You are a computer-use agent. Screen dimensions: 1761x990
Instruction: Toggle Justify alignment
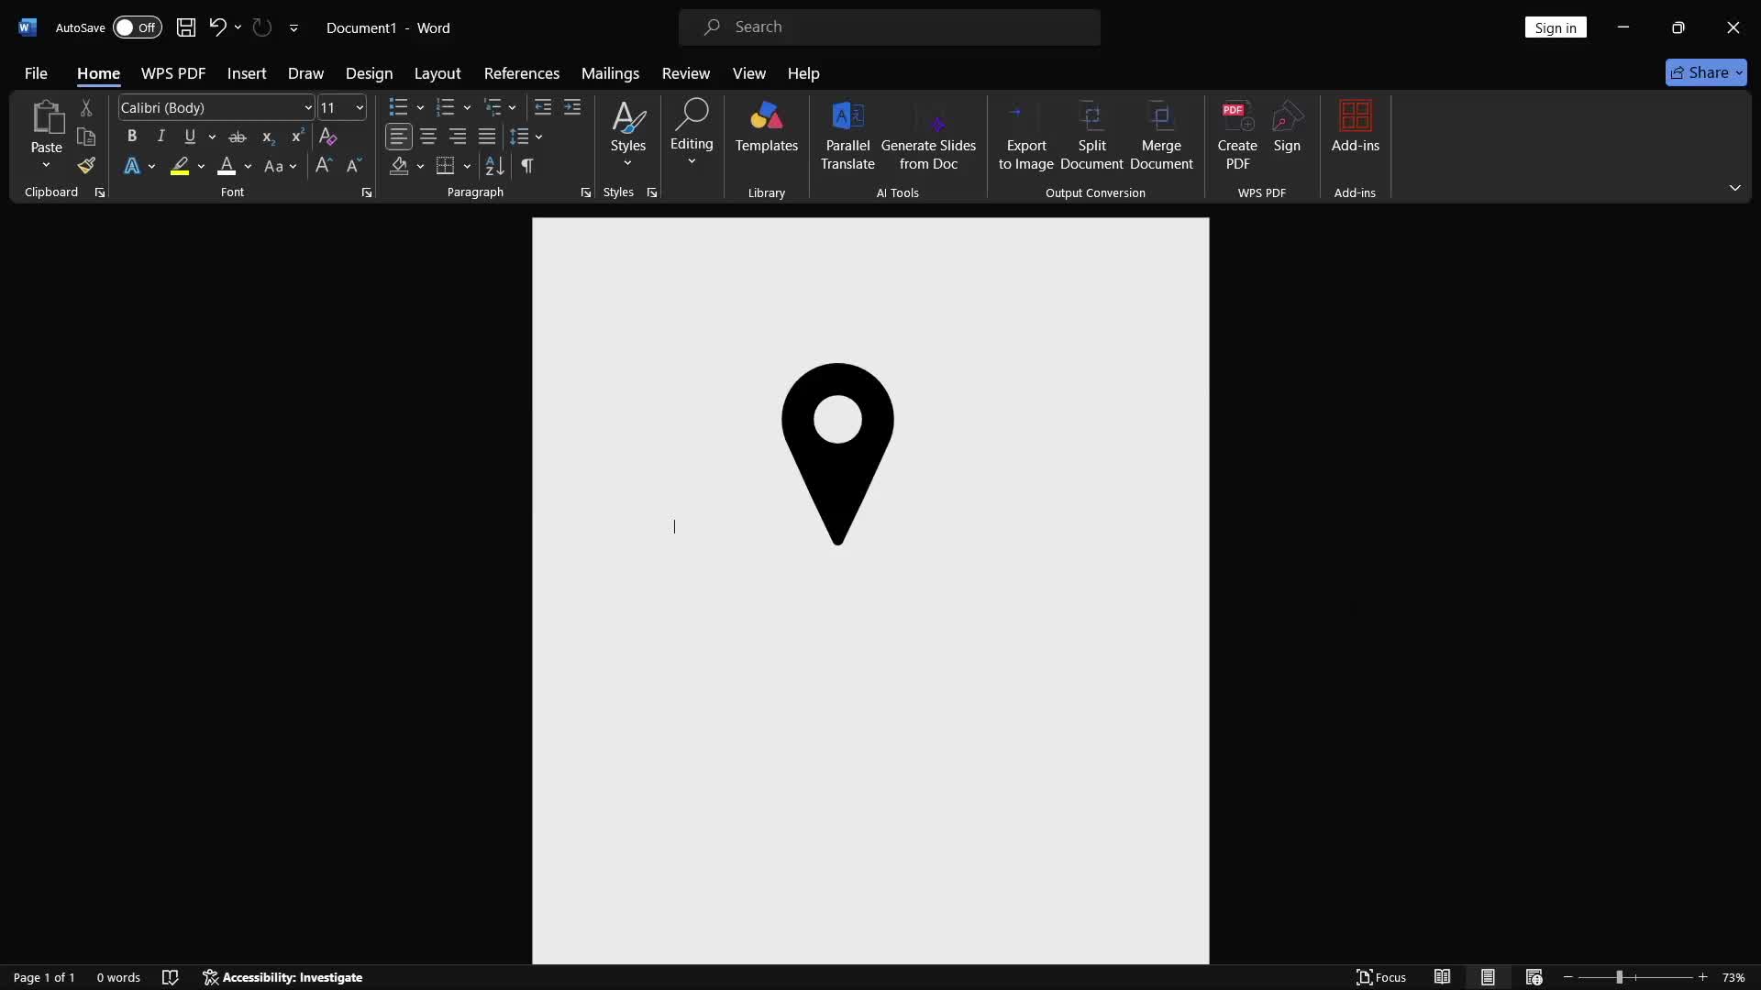point(487,137)
